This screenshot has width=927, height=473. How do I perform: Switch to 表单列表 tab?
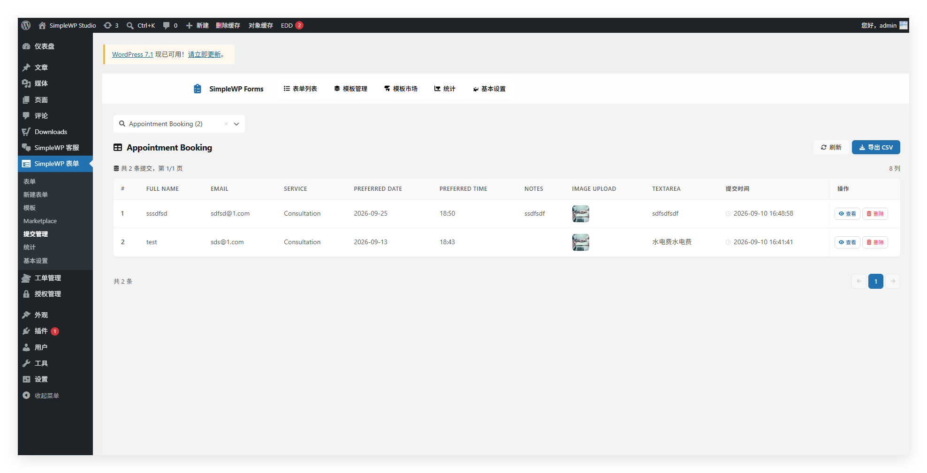(x=300, y=89)
